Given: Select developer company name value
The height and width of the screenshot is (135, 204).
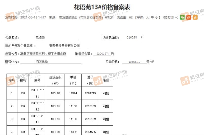Looking at the screenshot, I should point(65,45).
